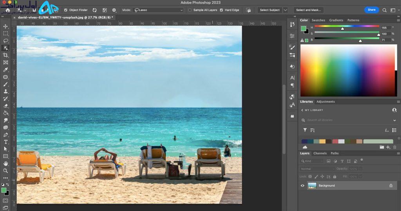
Task: Select the Brush tool
Action: [5, 84]
